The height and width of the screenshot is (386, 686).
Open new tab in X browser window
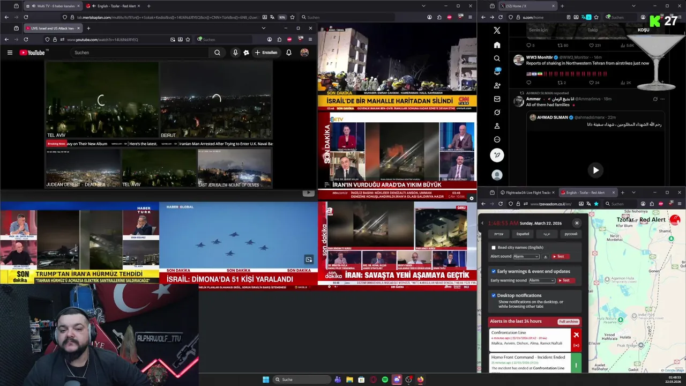pos(562,6)
